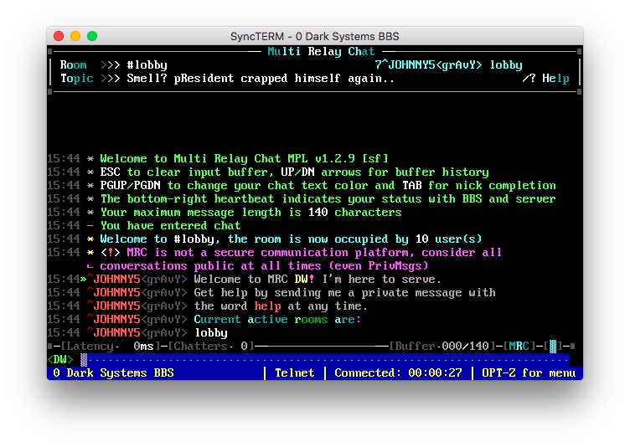Click the '[Chatters· 0]' status indicator
Screen dimensions: 630x447
(x=210, y=347)
